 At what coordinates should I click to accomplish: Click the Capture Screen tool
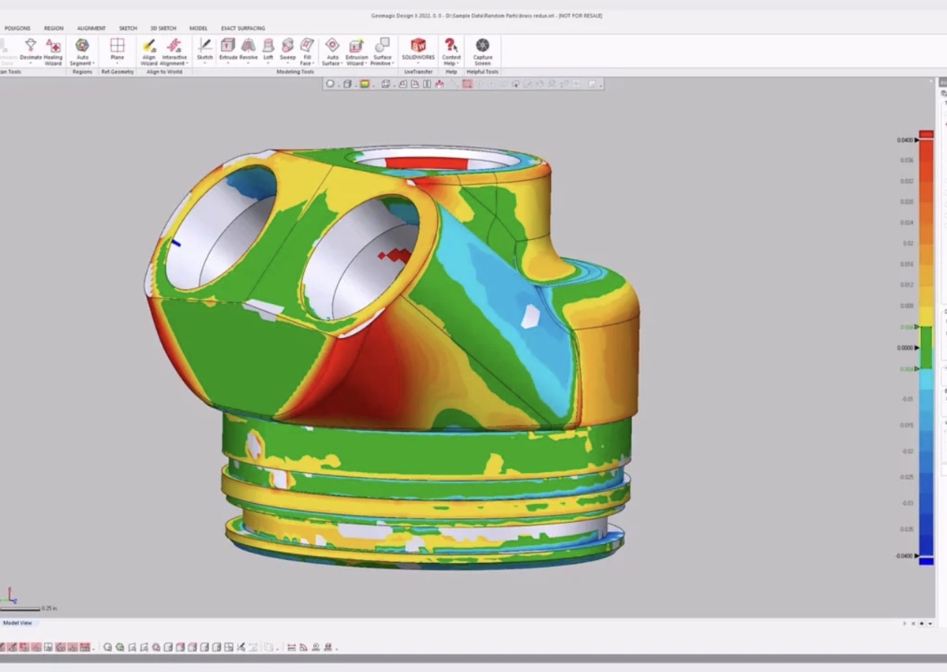(x=482, y=51)
